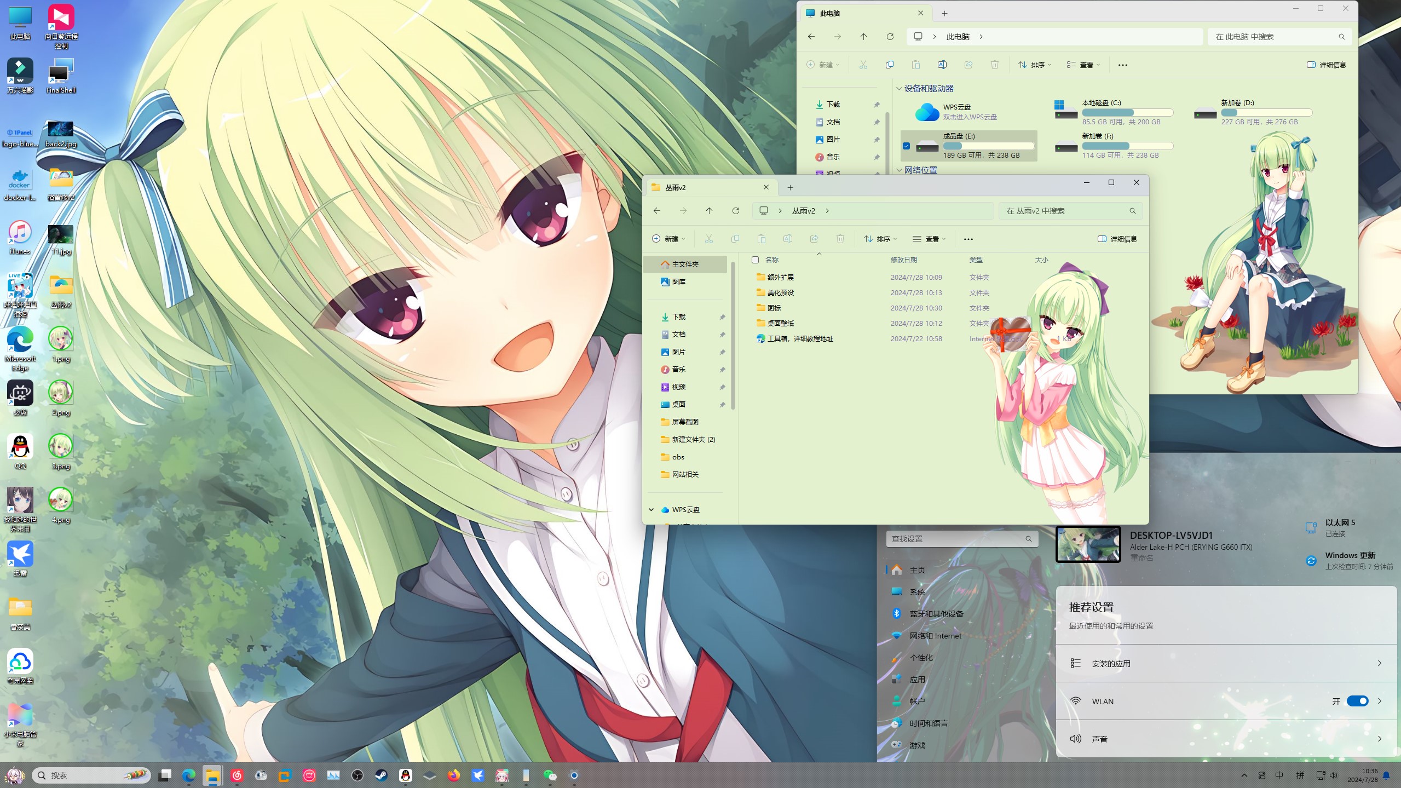This screenshot has height=788, width=1401.
Task: Open Steam from the taskbar
Action: (x=381, y=775)
